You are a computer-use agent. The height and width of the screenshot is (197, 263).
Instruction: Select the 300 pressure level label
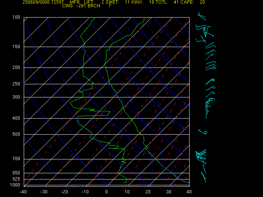pos(16,97)
